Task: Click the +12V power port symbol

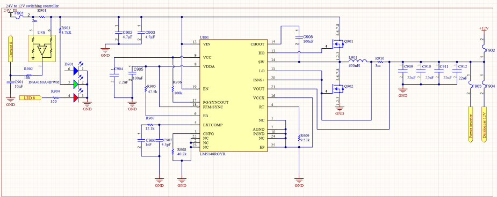Action: [x=484, y=30]
